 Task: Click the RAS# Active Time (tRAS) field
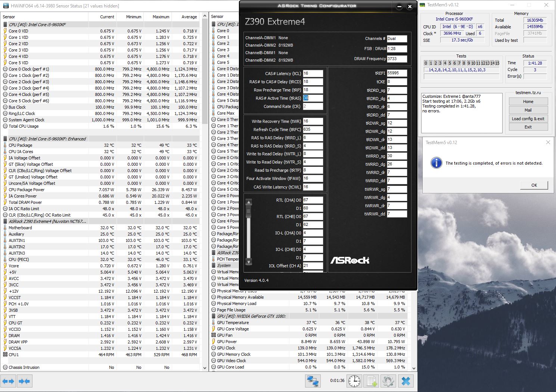(x=313, y=98)
